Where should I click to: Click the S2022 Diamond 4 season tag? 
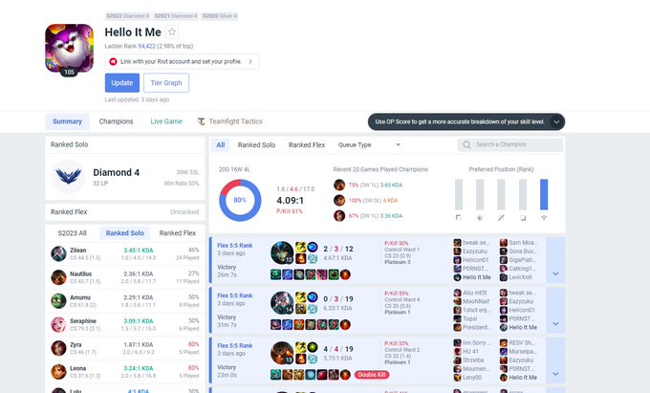coord(128,16)
